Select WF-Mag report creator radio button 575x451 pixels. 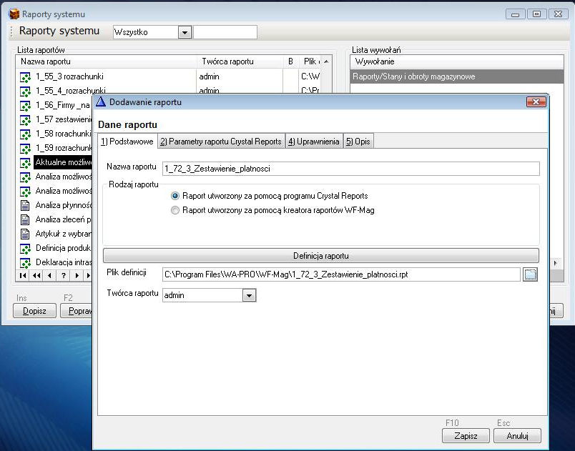[175, 210]
